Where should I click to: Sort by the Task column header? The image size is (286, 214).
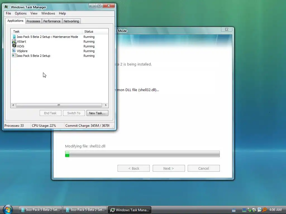[x=46, y=31]
